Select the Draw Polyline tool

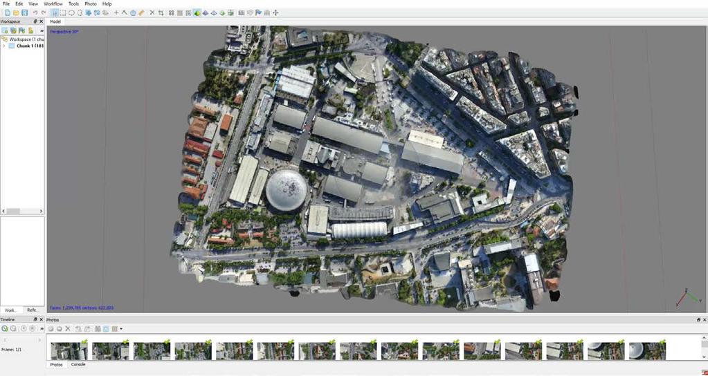tap(125, 12)
